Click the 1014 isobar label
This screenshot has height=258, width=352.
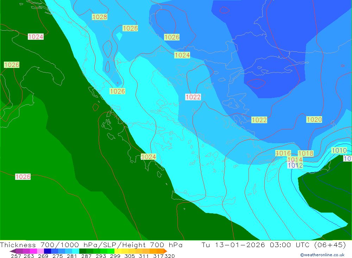[295, 159]
